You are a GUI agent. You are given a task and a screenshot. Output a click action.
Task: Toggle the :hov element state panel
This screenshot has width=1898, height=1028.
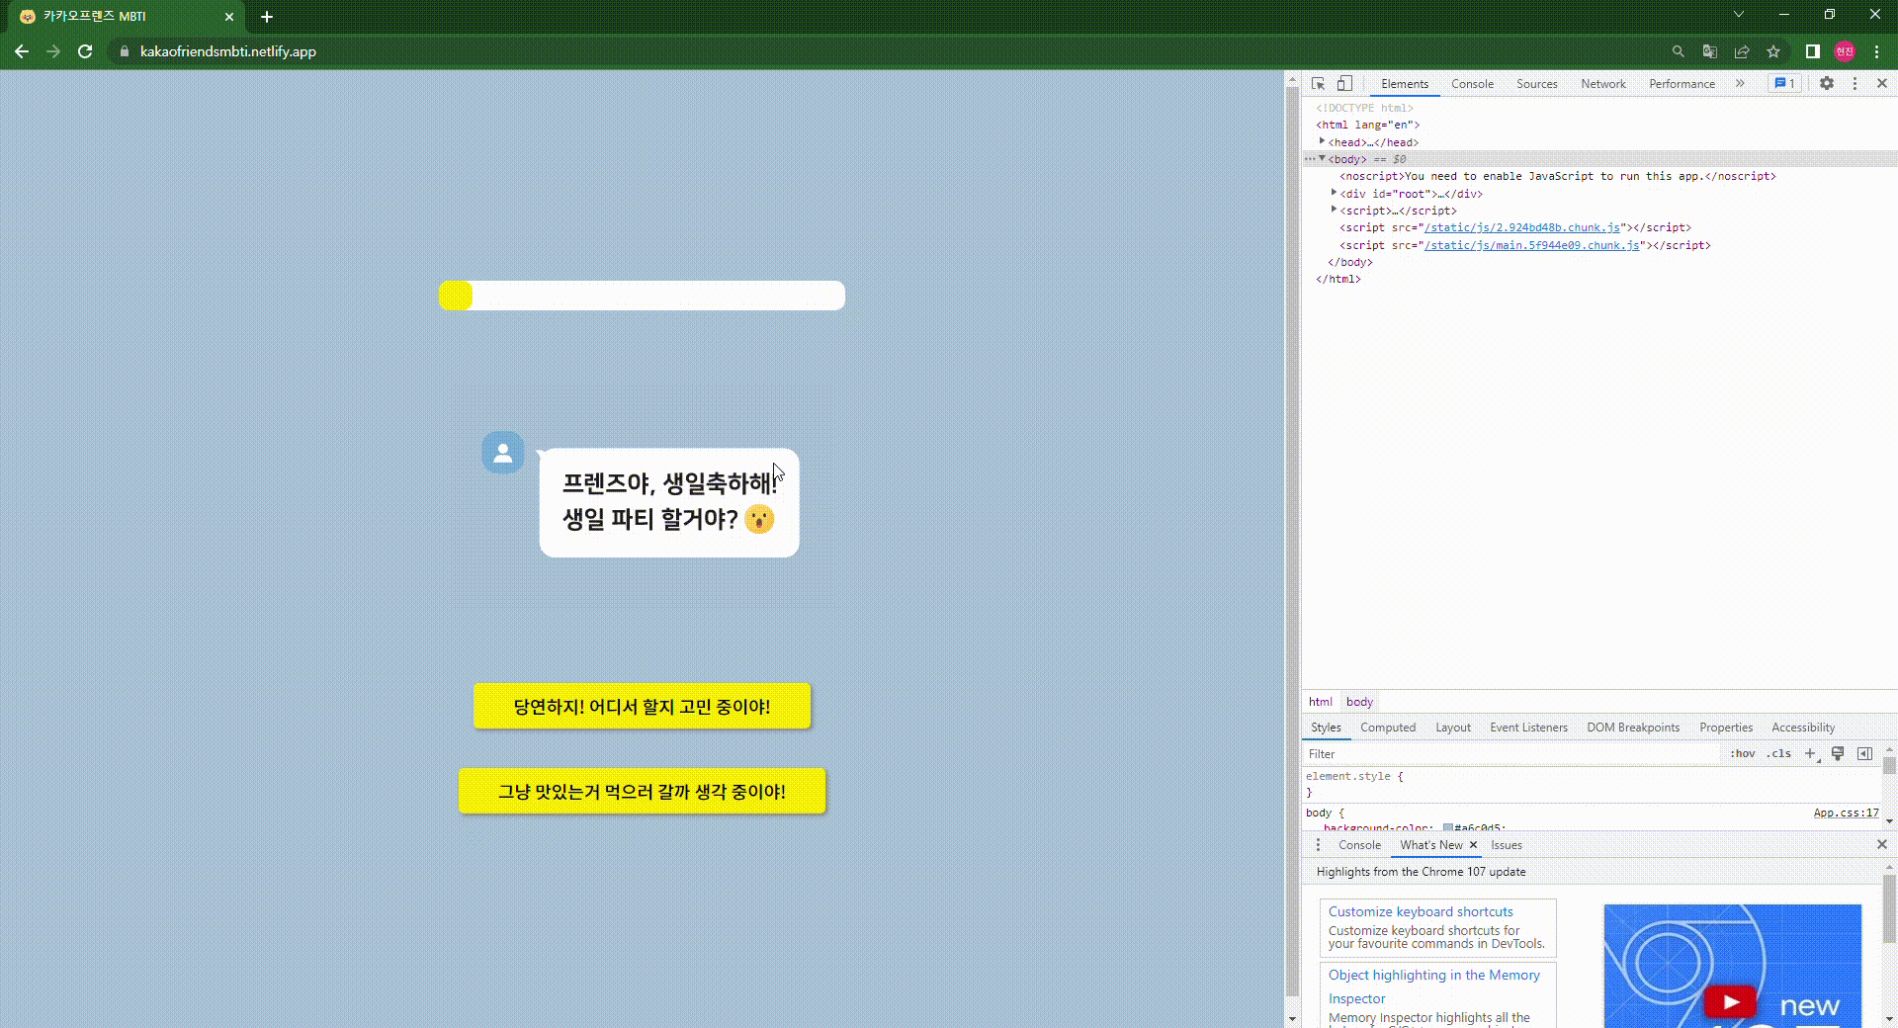click(x=1743, y=754)
